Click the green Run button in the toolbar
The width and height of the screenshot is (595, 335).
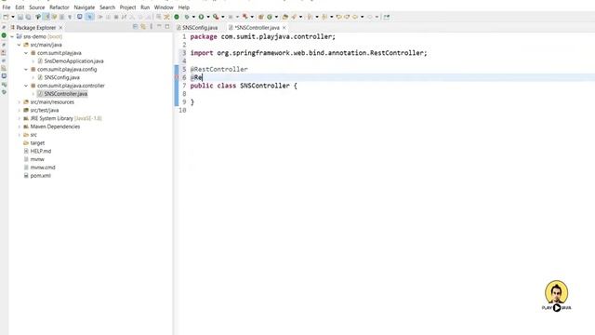(x=201, y=17)
